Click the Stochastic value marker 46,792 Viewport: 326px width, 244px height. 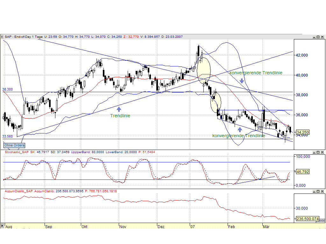302,172
